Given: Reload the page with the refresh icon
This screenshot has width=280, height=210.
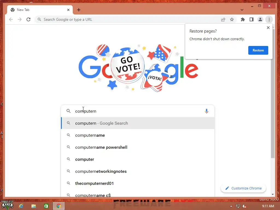Looking at the screenshot, I should [x=28, y=19].
